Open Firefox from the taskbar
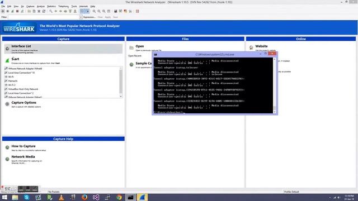 coord(84,197)
